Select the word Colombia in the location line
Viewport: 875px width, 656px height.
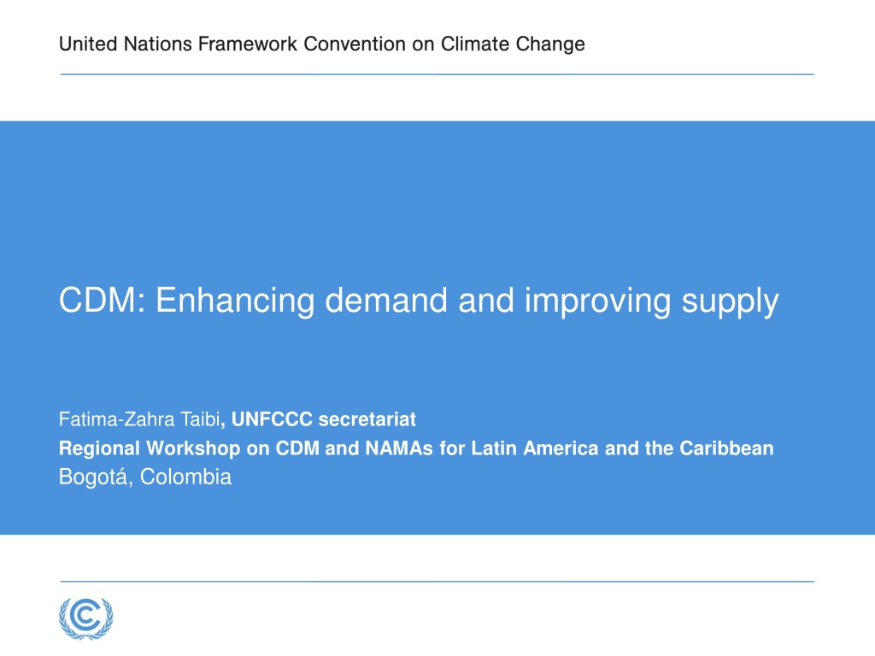point(185,477)
